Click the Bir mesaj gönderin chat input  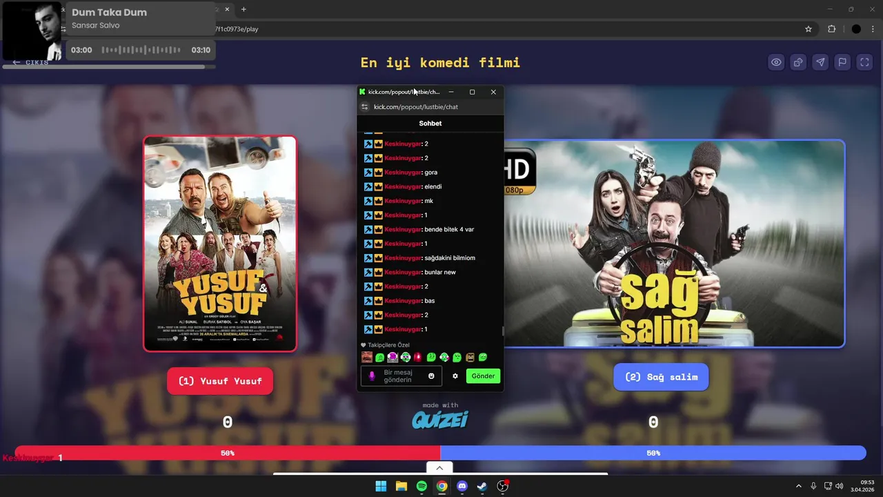pos(401,376)
